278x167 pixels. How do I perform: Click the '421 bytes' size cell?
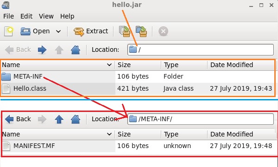[x=133, y=88]
